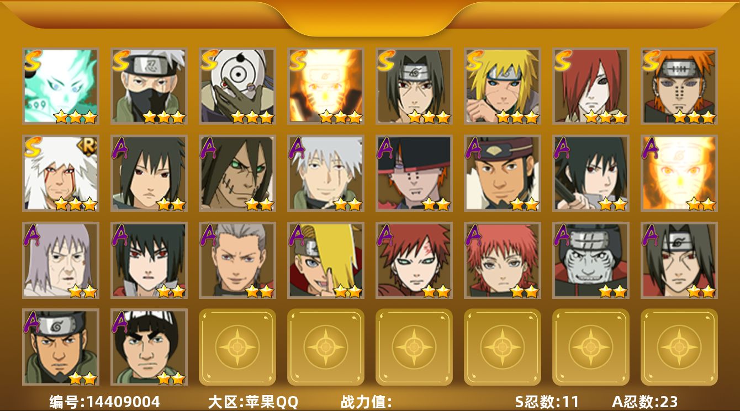Click the last empty golden compass slot
The width and height of the screenshot is (740, 411).
tap(679, 347)
